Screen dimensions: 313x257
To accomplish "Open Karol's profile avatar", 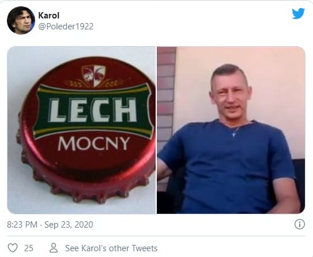I will pos(21,20).
